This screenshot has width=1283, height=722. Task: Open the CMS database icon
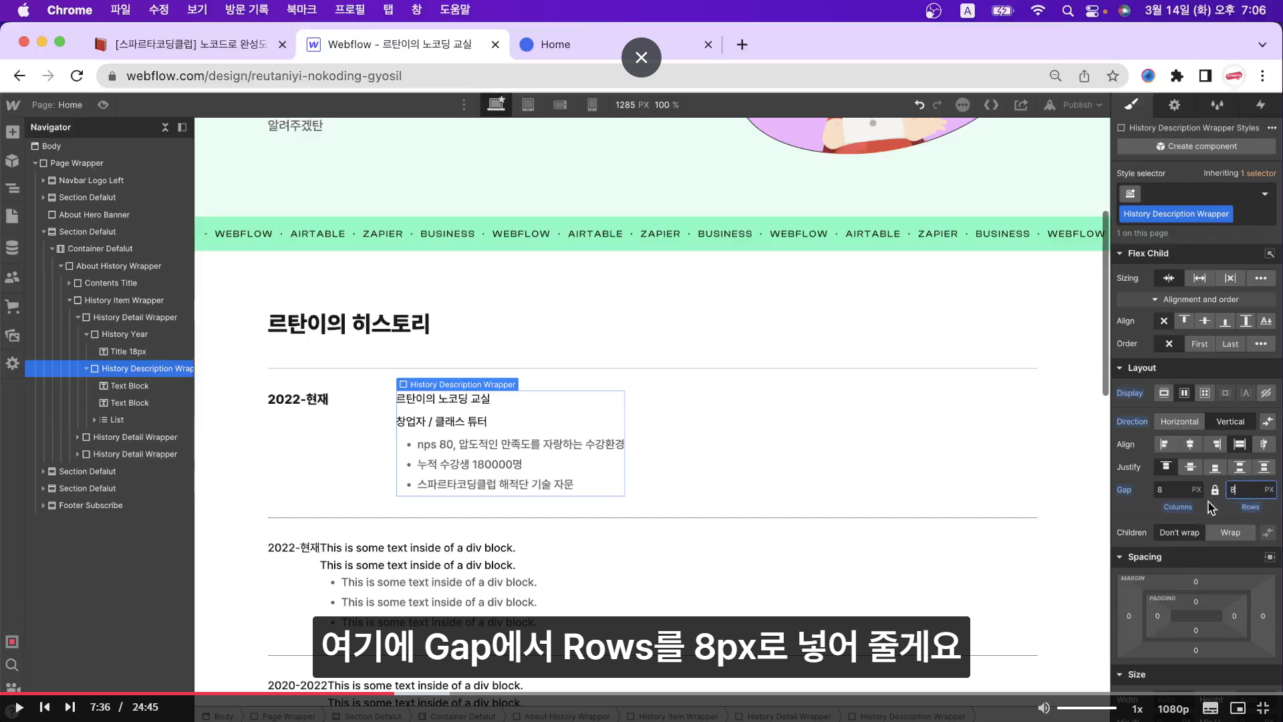pos(12,247)
